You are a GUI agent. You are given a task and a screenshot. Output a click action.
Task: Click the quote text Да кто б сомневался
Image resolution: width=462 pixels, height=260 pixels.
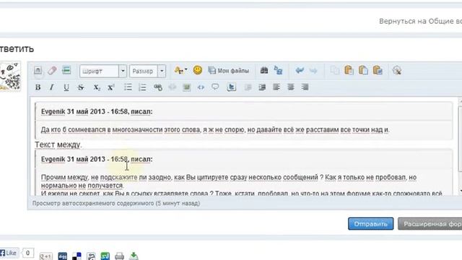pos(215,130)
